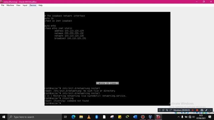The height and width of the screenshot is (120, 214).
Task: Click the taskbar search box
Action: [35, 117]
